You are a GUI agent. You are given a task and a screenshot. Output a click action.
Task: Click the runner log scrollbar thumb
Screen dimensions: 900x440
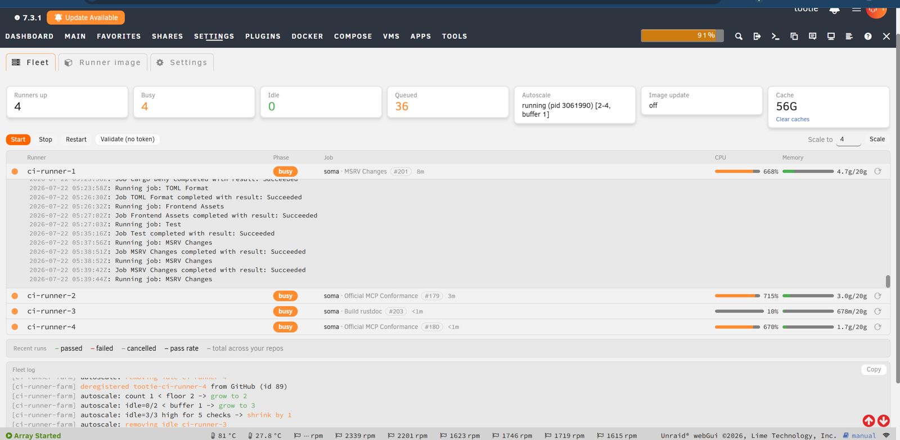tap(888, 281)
